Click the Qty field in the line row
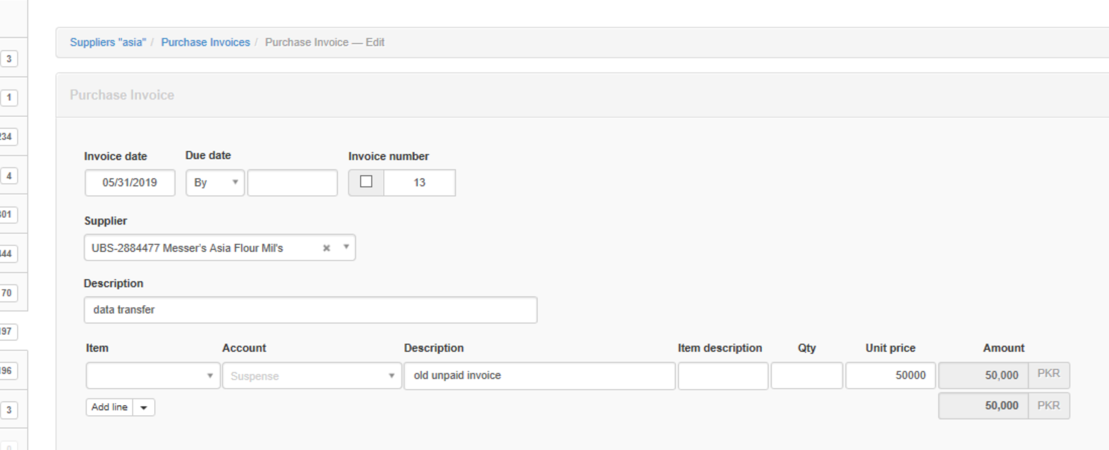This screenshot has width=1109, height=450. pyautogui.click(x=806, y=376)
